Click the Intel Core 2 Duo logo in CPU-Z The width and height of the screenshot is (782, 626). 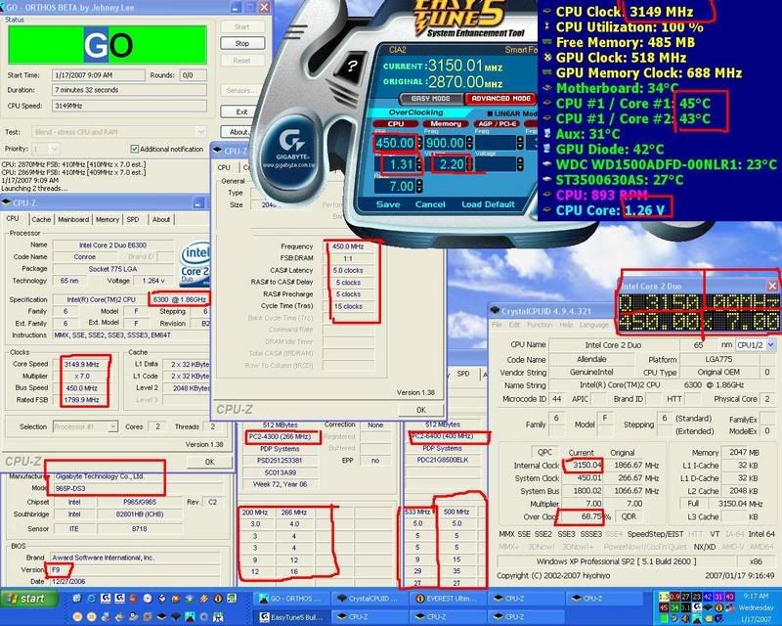195,263
